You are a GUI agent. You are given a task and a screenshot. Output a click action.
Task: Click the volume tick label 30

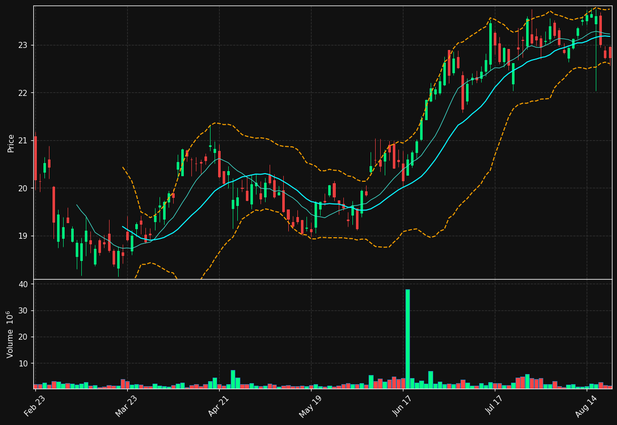click(x=23, y=310)
